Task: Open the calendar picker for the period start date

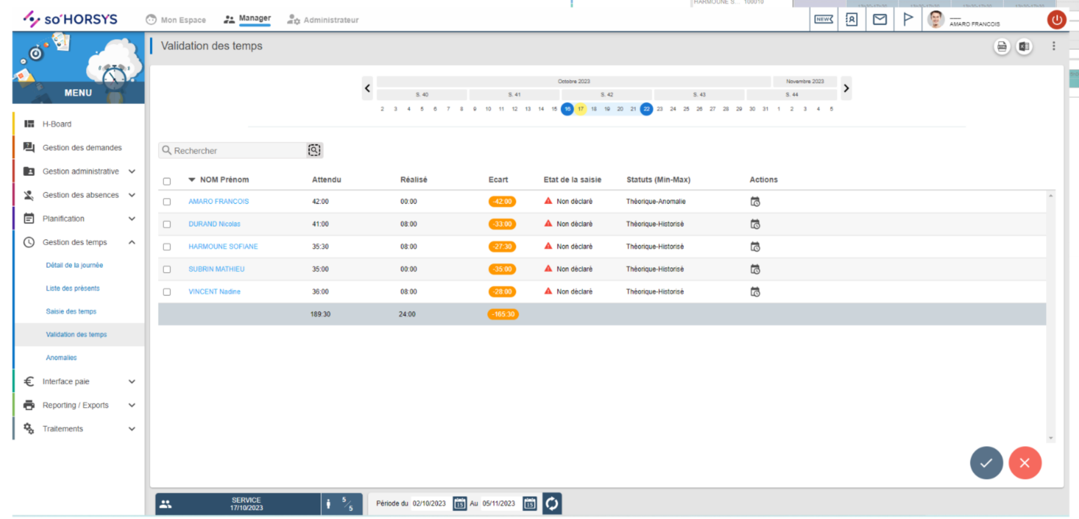Action: (459, 504)
